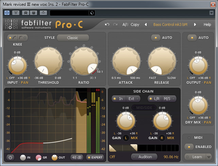Click the OUTPUT PAN label
This screenshot has width=218, height=166.
(207, 83)
